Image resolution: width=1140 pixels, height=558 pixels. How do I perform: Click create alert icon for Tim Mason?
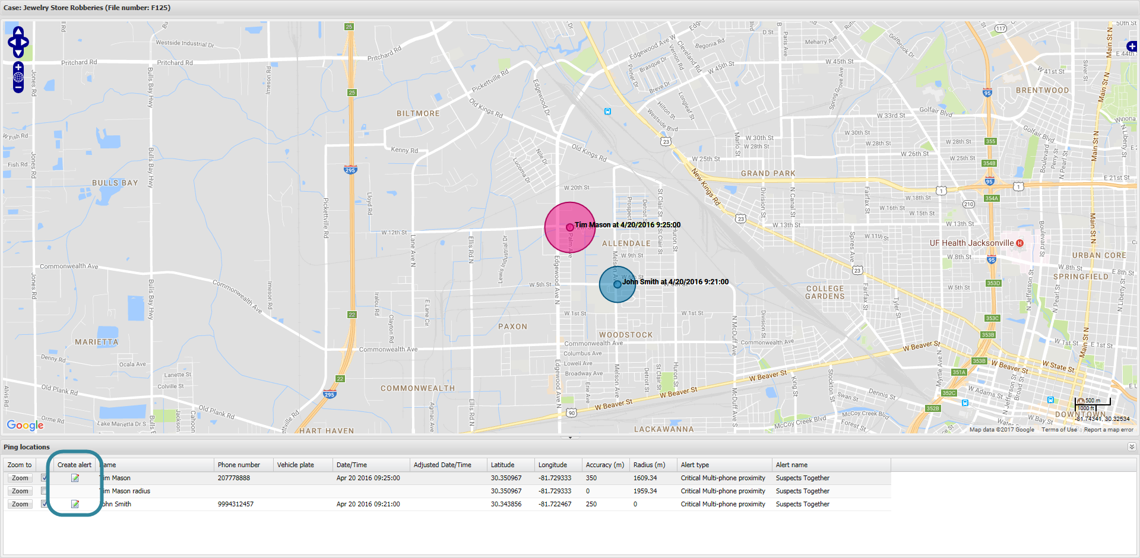(x=75, y=478)
